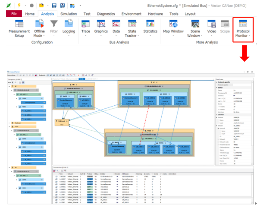The height and width of the screenshot is (208, 257).
Task: Click the recent configurations folder icon
Action: click(72, 6)
